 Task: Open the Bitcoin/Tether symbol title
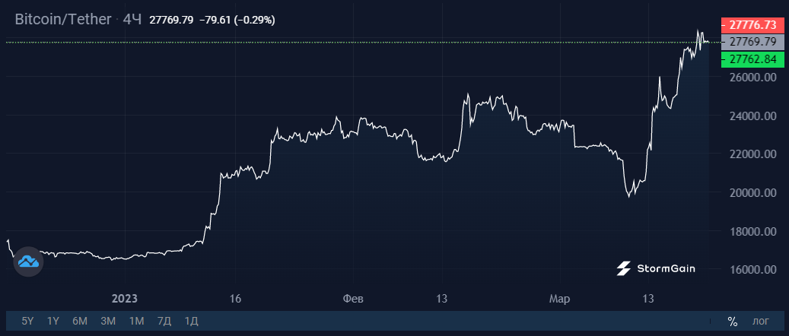click(x=63, y=20)
